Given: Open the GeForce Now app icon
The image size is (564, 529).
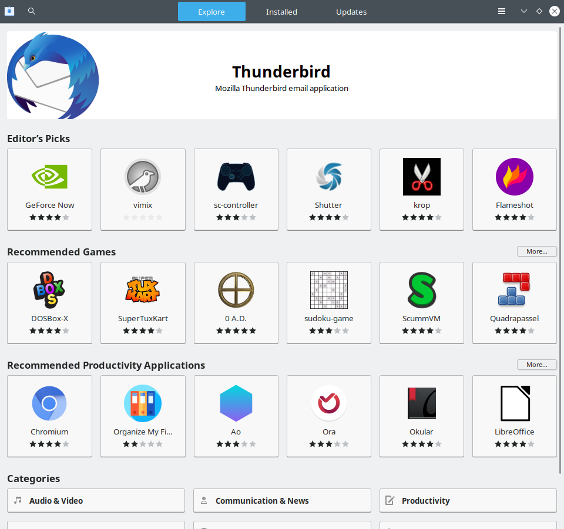Looking at the screenshot, I should tap(49, 177).
